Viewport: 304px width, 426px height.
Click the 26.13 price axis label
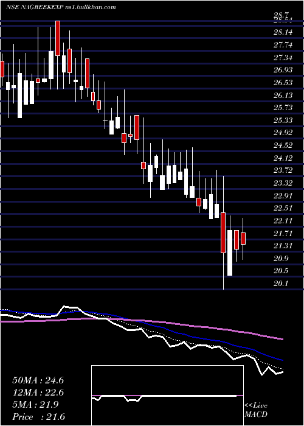click(x=283, y=95)
